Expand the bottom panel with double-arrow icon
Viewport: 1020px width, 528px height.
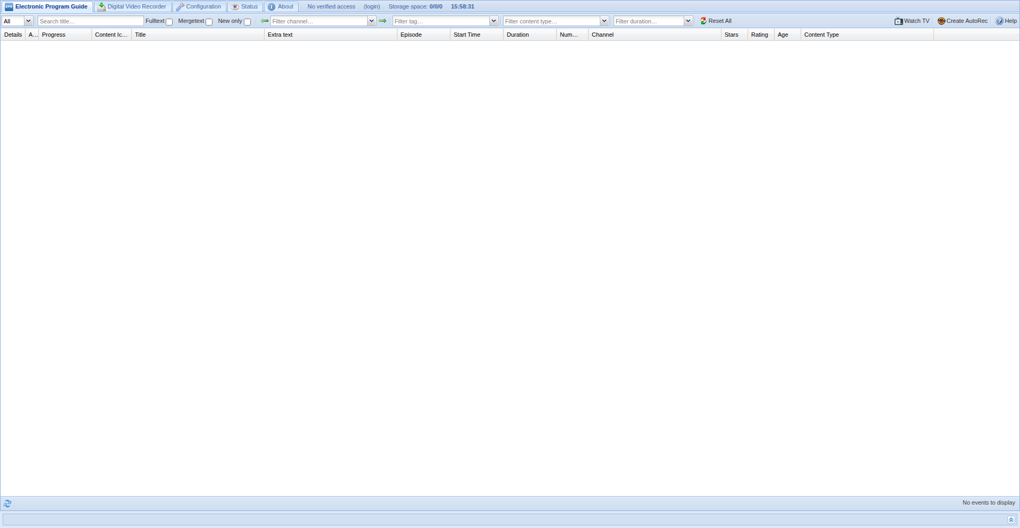pyautogui.click(x=1011, y=519)
